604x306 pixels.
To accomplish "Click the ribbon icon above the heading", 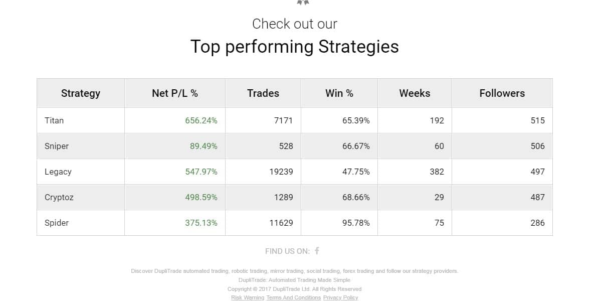I will point(302,3).
